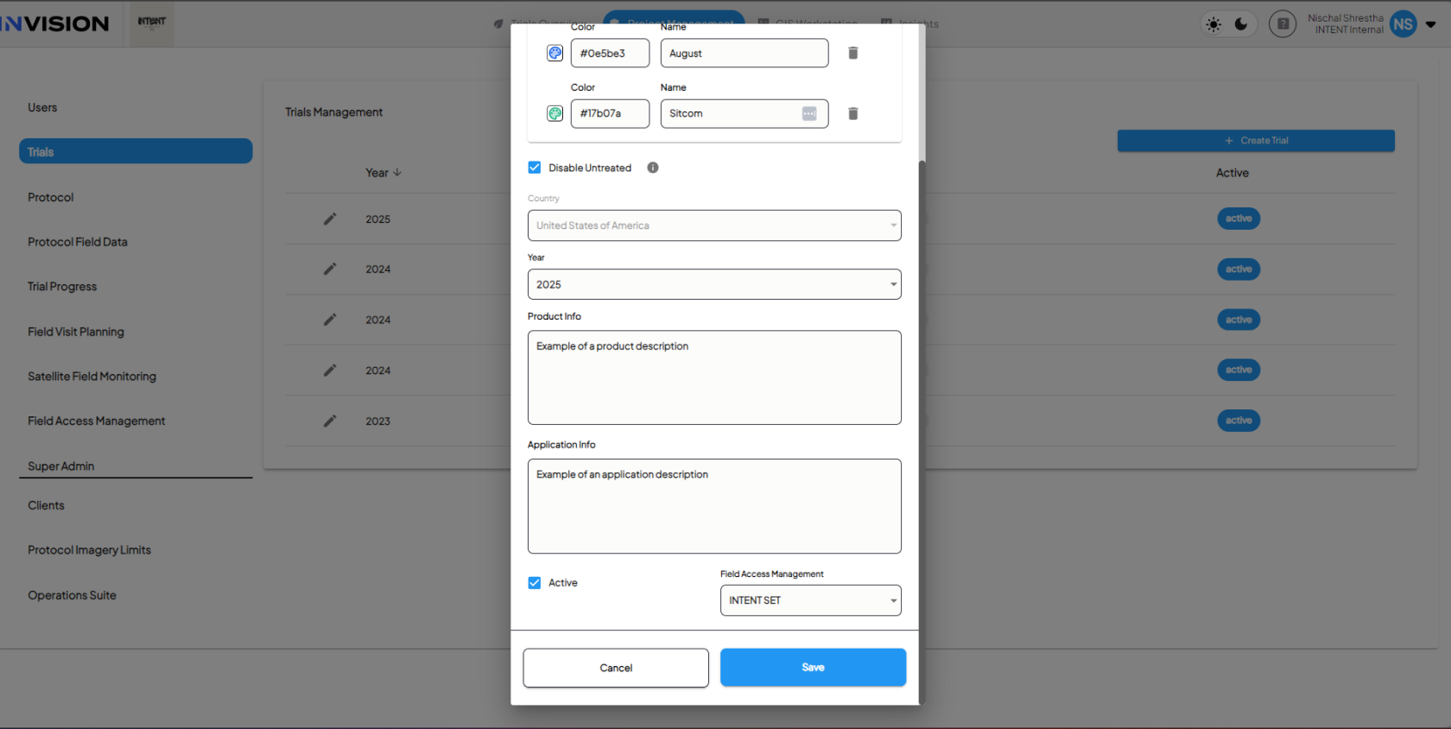Viewport: 1451px width, 729px height.
Task: Switch to light mode sun icon
Action: click(x=1213, y=24)
